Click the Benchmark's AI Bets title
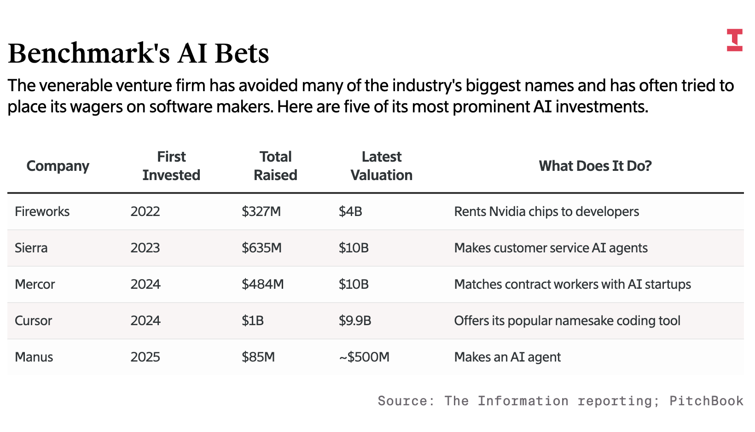This screenshot has width=755, height=432. [138, 53]
